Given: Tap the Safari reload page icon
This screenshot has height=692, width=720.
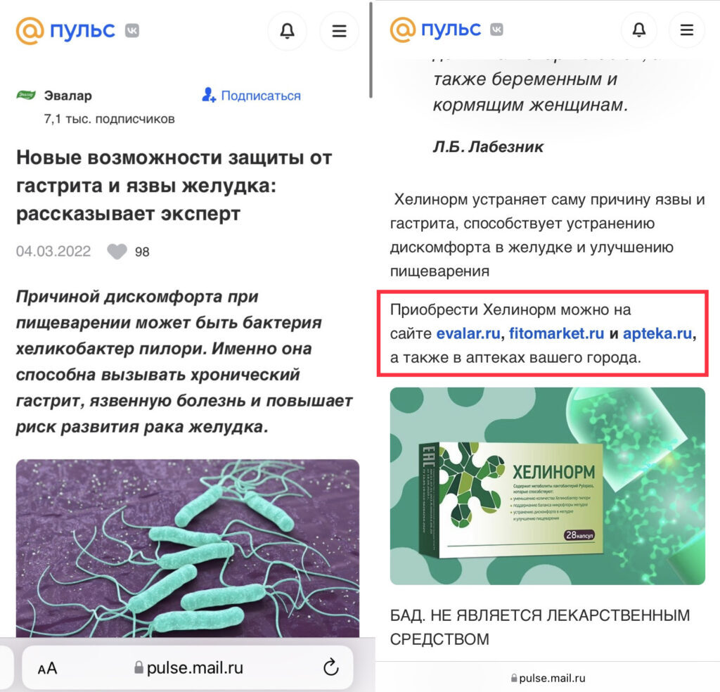Looking at the screenshot, I should coord(330,667).
